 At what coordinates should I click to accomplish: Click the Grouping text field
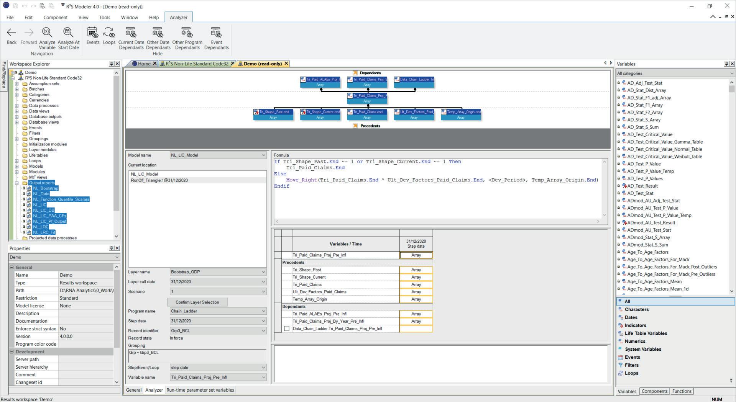click(x=197, y=355)
